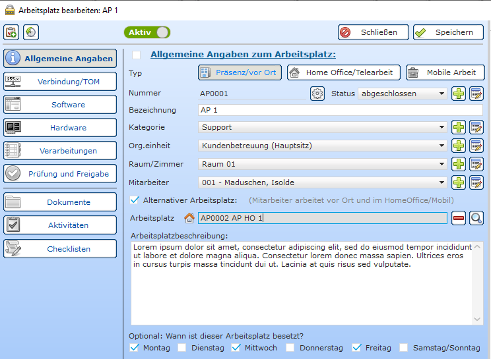Open the Mitarbeiter dropdown
This screenshot has height=359, width=491.
click(323, 182)
